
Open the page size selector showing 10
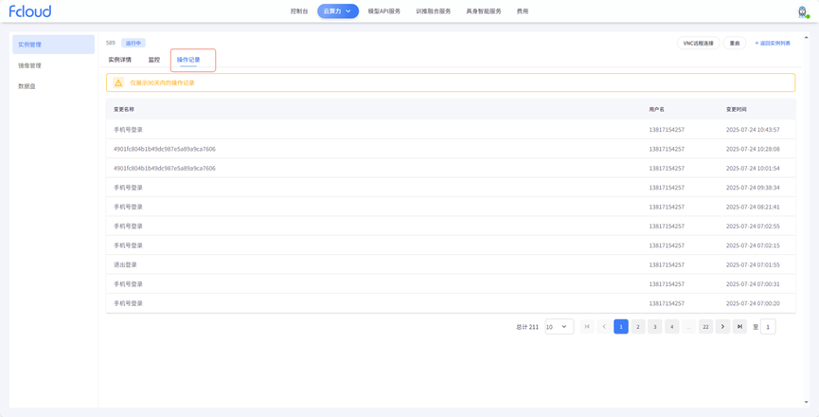pos(559,327)
